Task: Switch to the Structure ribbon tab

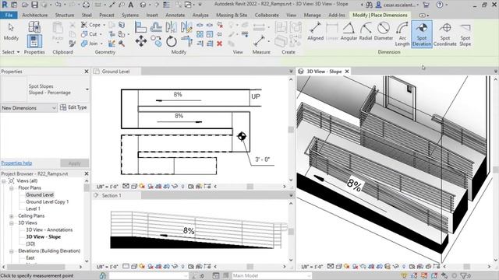Action: pyautogui.click(x=64, y=15)
